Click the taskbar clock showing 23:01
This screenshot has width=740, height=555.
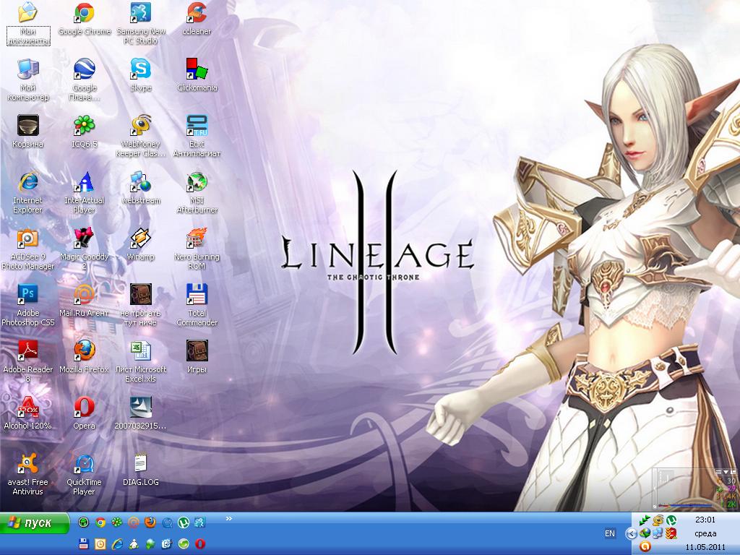(705, 520)
